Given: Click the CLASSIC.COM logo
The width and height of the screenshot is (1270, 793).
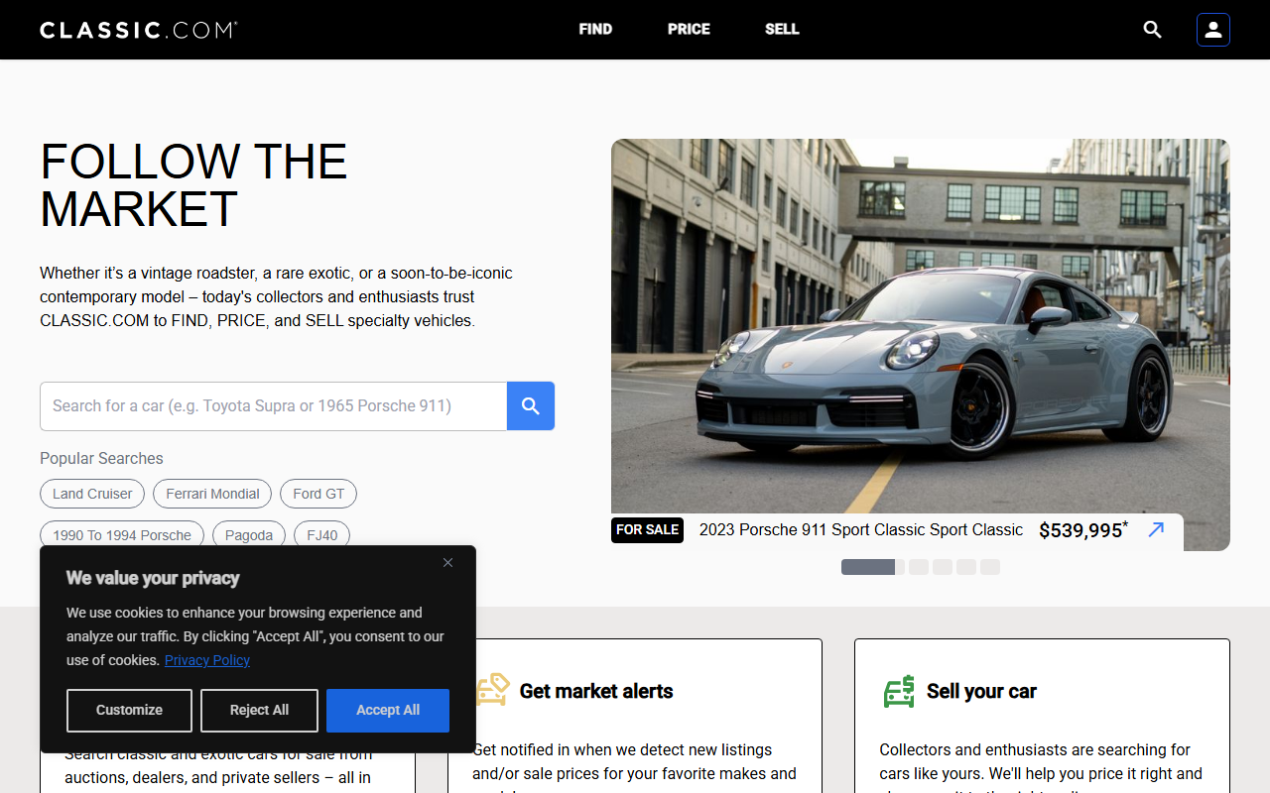Looking at the screenshot, I should point(138,30).
